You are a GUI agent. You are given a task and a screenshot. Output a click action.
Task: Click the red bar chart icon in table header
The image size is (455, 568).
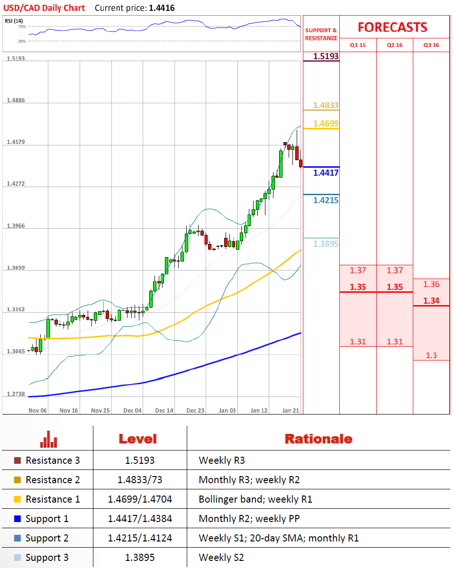point(49,439)
